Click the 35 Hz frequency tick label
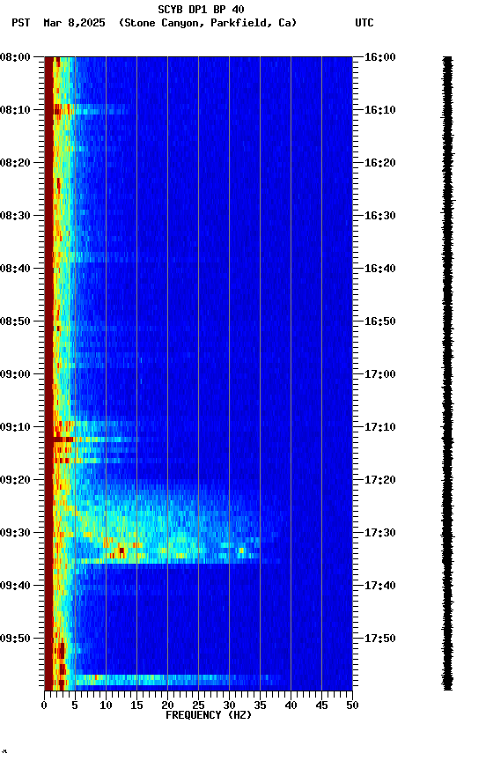This screenshot has width=486, height=761. pos(260,706)
